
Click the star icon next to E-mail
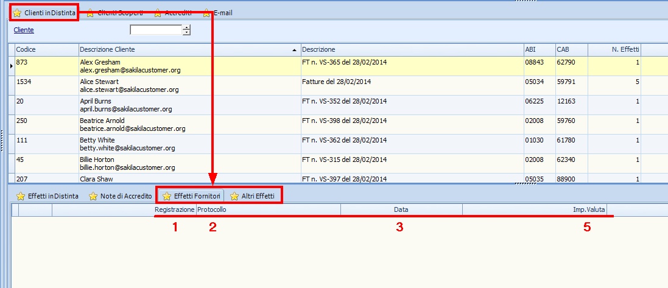pos(207,13)
